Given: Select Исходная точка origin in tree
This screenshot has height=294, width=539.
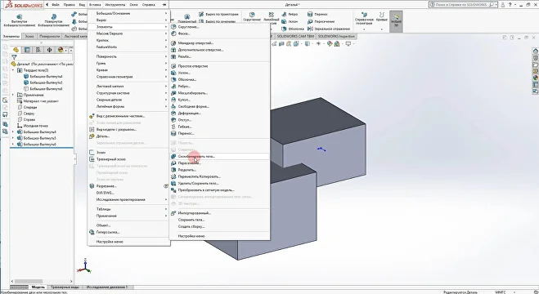Looking at the screenshot, I should [x=33, y=126].
